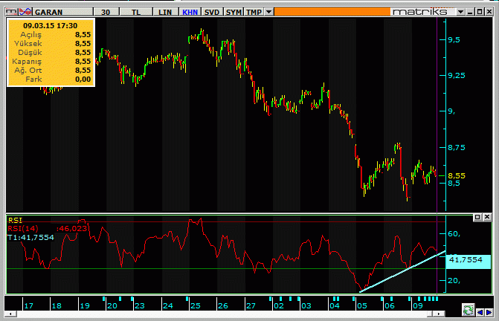The width and height of the screenshot is (499, 321).
Task: Click the scrollbar right arrow
Action: (440, 314)
